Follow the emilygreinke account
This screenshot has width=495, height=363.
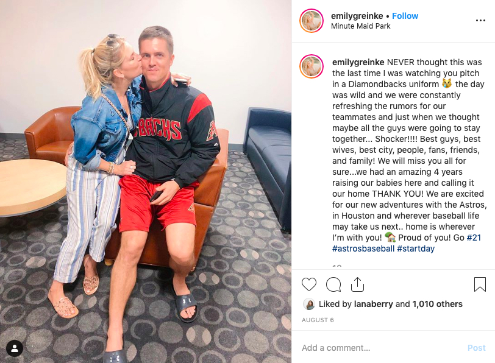[x=405, y=16]
